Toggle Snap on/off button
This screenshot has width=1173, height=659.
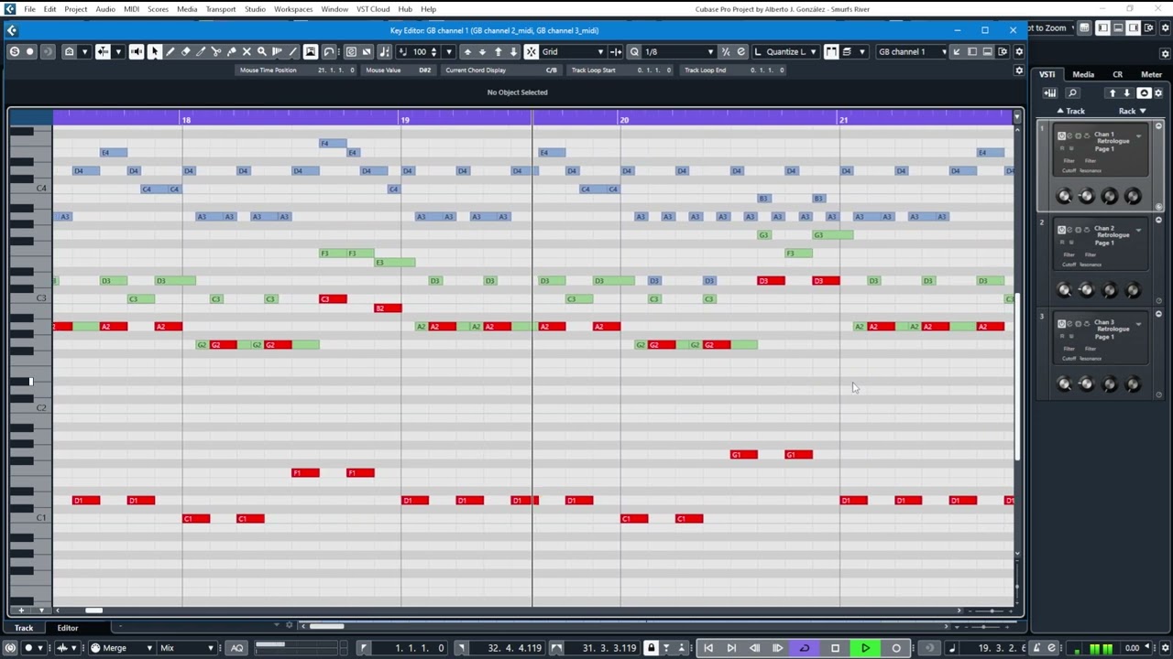(531, 52)
